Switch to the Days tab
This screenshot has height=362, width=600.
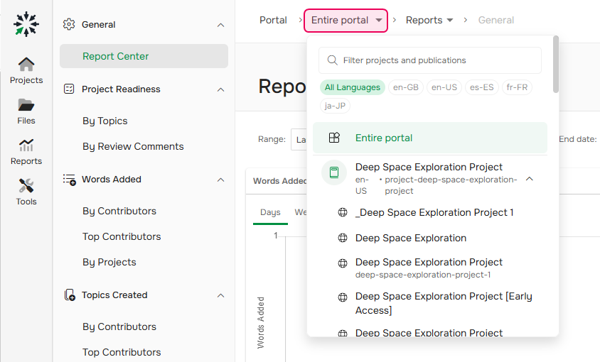(270, 212)
